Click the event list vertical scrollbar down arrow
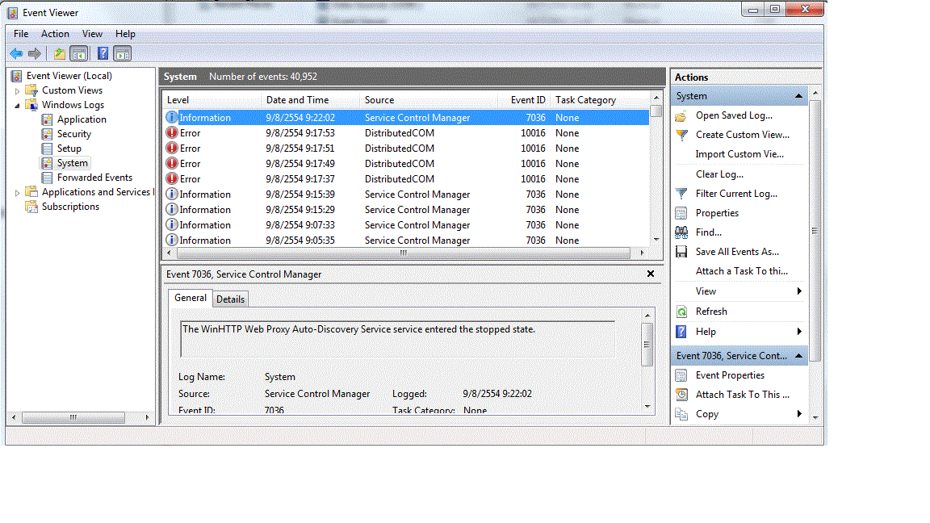This screenshot has height=523, width=930. click(656, 240)
